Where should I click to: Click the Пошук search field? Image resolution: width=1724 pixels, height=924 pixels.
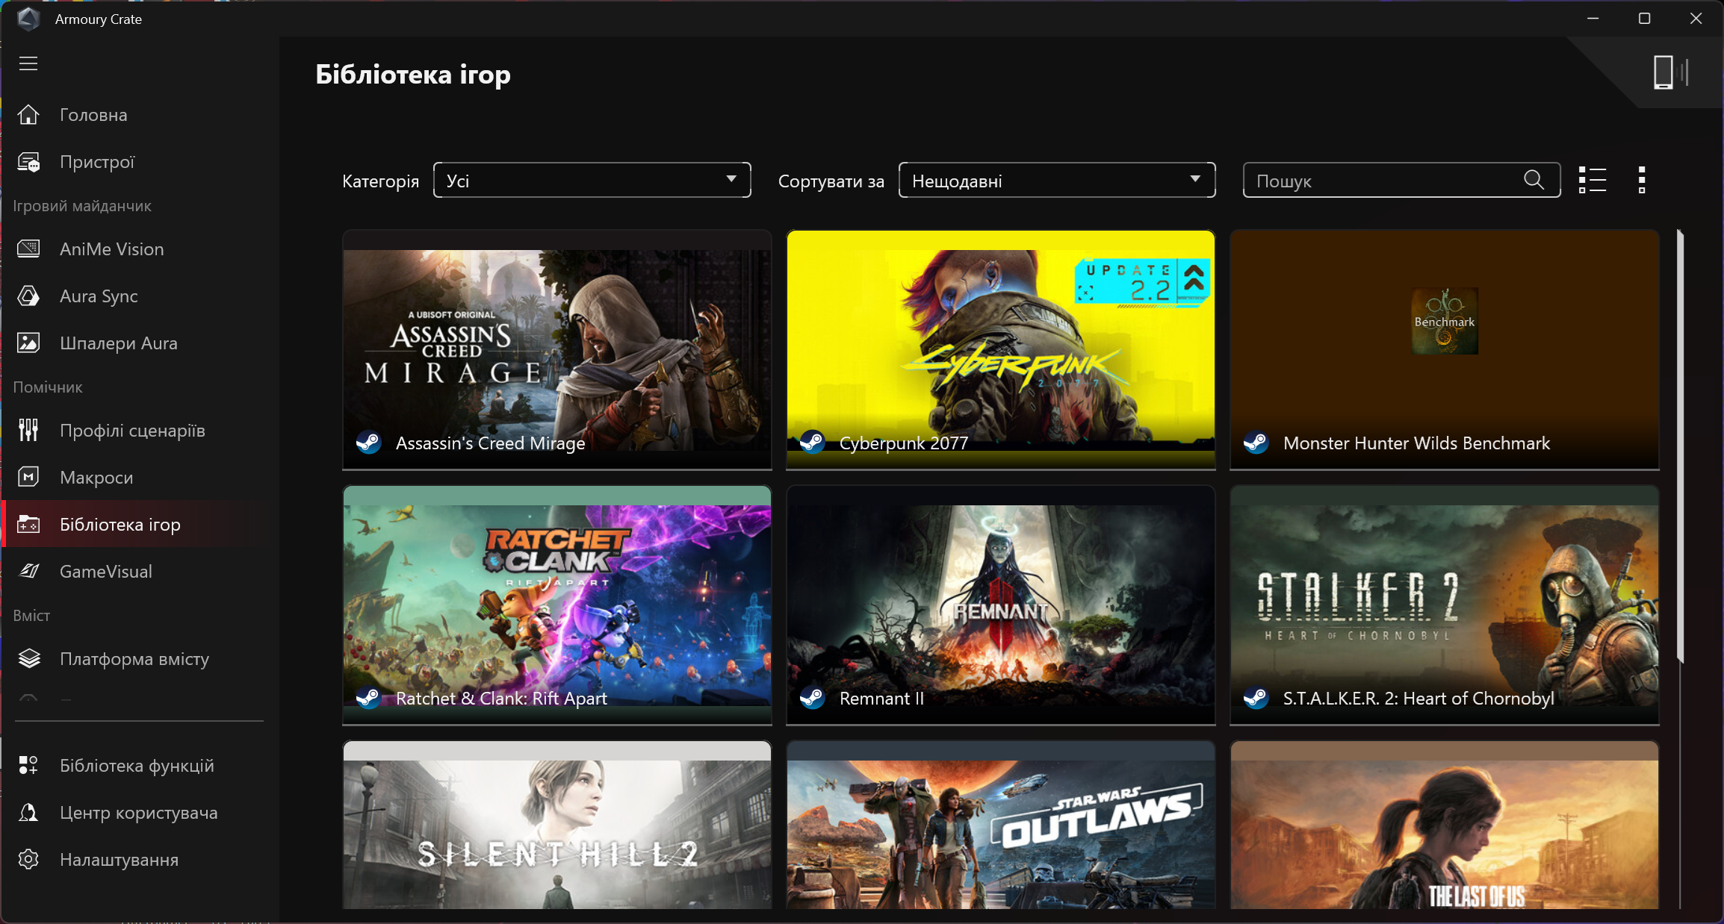pyautogui.click(x=1382, y=181)
